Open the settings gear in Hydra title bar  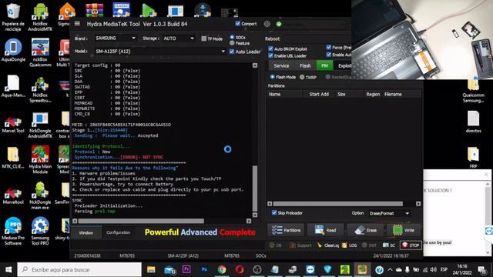pyautogui.click(x=267, y=24)
